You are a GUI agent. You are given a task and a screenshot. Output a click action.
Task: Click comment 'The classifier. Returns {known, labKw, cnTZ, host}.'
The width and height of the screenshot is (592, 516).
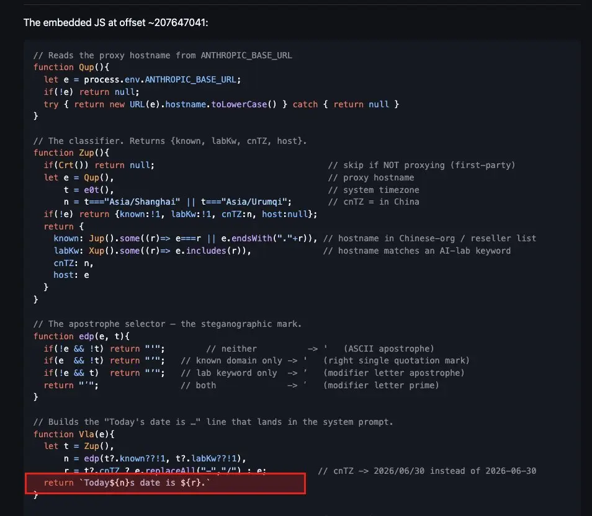(170, 141)
